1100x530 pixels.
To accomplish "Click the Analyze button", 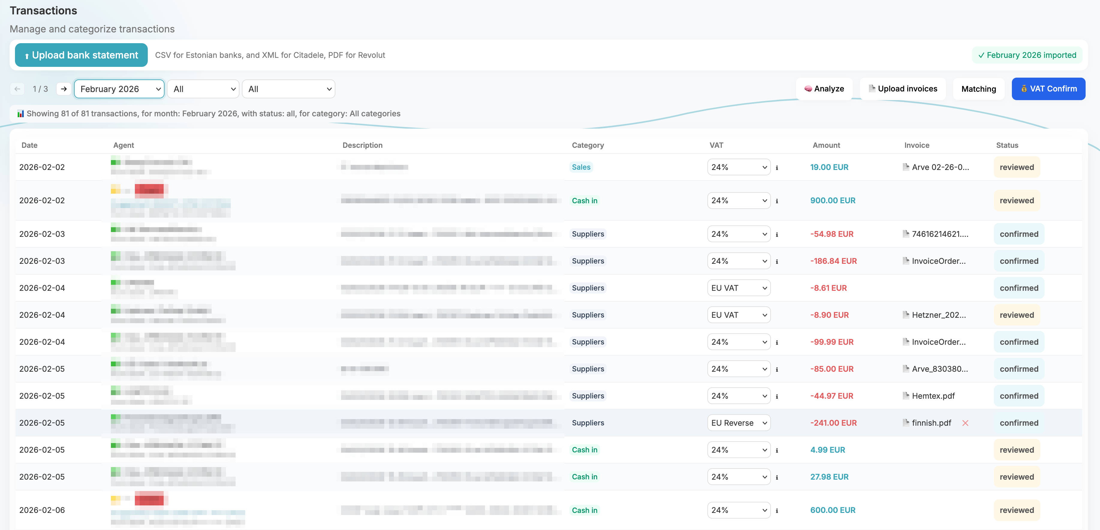I will (824, 89).
